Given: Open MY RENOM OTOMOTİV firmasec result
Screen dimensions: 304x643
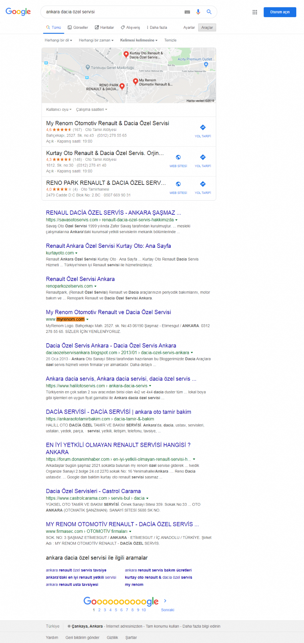Looking at the screenshot, I should [x=122, y=524].
